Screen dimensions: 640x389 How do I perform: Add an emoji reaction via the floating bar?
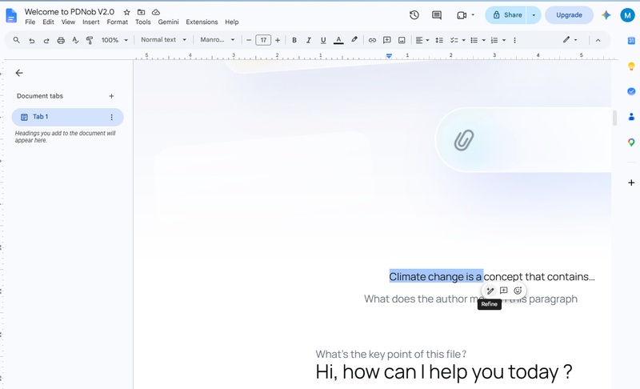[518, 291]
